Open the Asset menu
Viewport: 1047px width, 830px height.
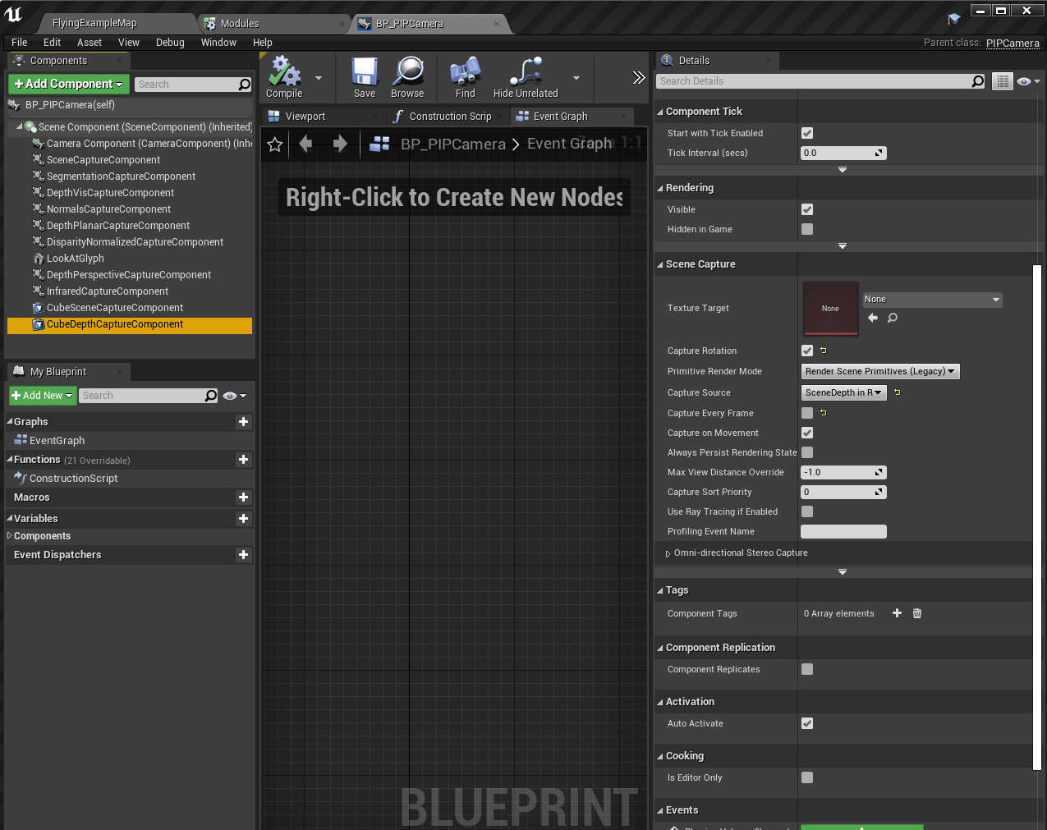pyautogui.click(x=90, y=43)
